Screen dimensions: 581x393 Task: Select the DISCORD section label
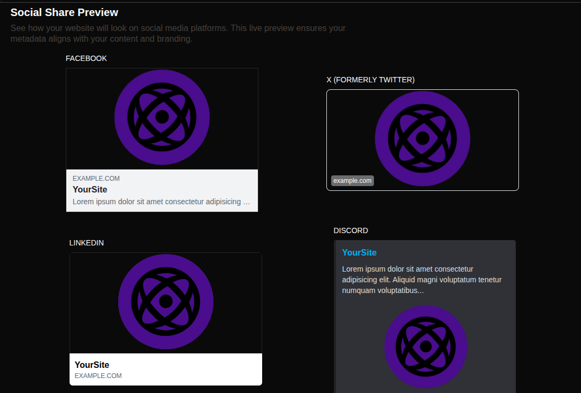tap(350, 231)
